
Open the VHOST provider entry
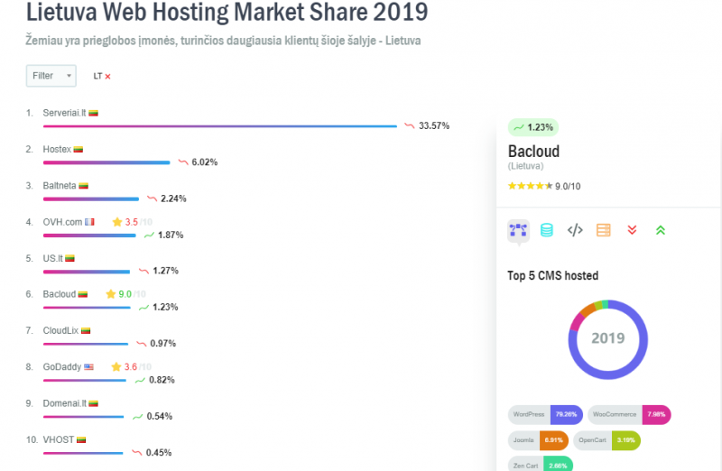[58, 439]
